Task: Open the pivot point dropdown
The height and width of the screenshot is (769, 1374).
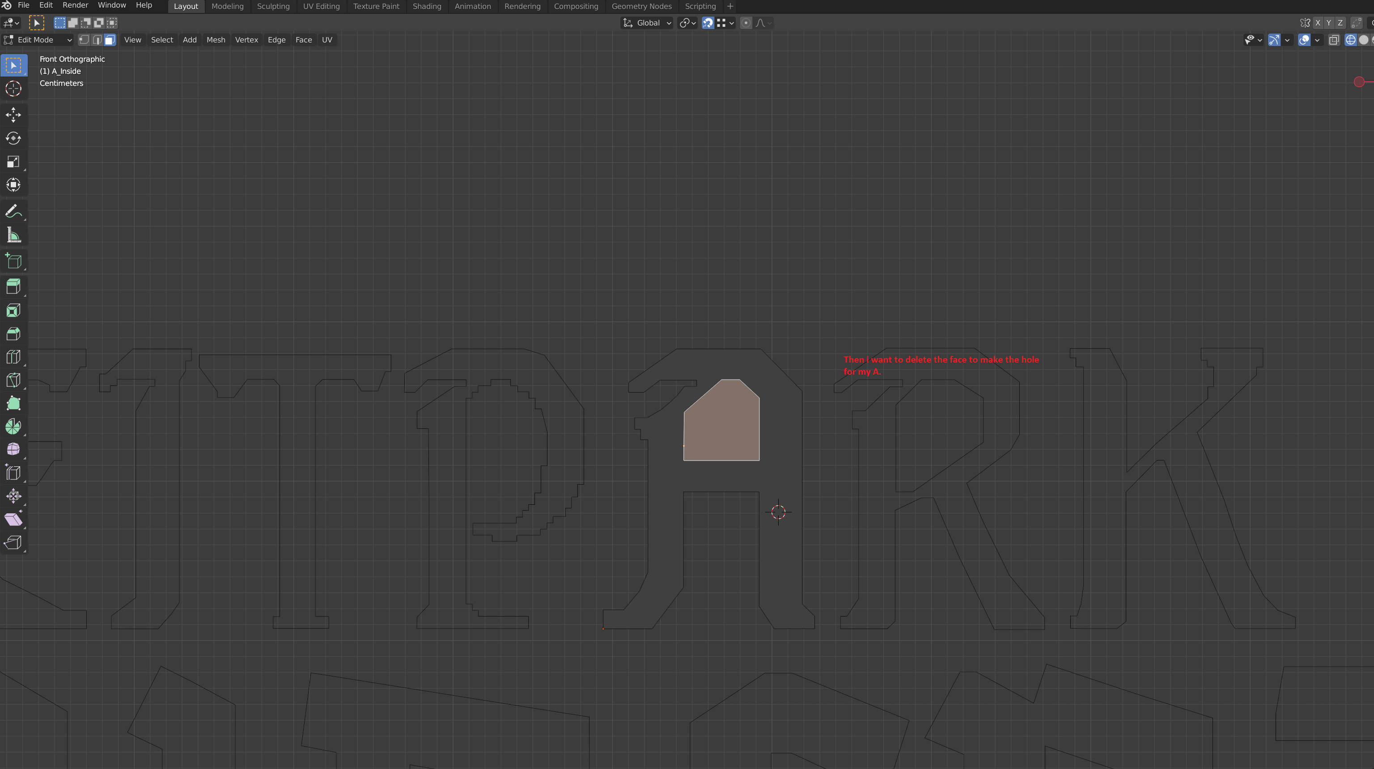Action: coord(687,23)
